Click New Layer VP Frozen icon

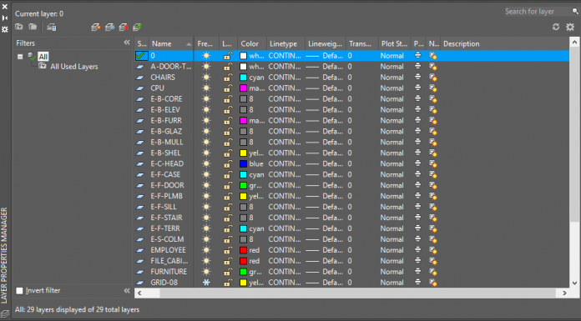point(109,27)
